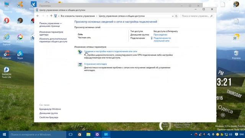Open 'Устранение неполадок' link
Image resolution: width=245 pixels, height=138 pixels.
click(x=95, y=64)
